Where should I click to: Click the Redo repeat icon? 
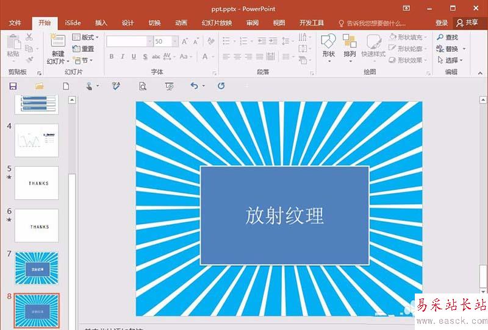[221, 86]
